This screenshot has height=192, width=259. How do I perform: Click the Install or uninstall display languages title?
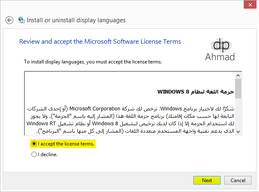(x=76, y=20)
